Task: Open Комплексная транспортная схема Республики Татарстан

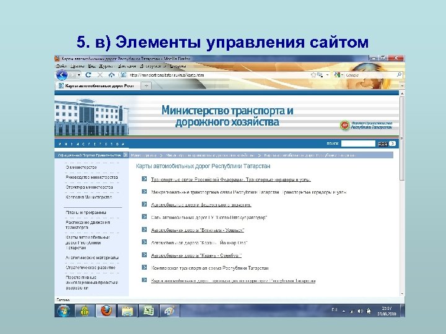Action: [209, 268]
